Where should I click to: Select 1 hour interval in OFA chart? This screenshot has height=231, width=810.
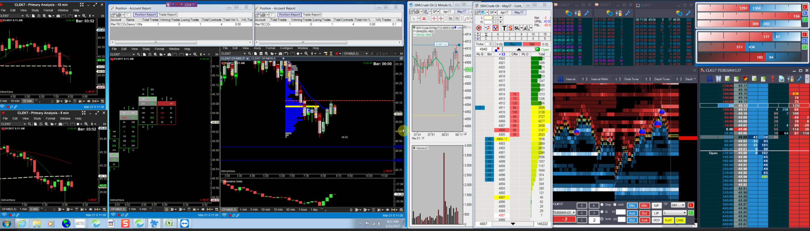(x=303, y=210)
